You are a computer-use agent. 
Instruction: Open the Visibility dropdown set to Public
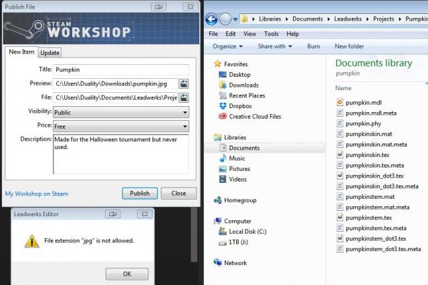pos(120,112)
